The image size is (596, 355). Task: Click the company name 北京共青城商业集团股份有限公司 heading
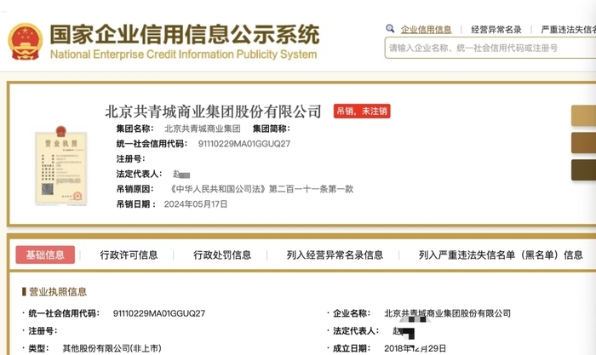213,112
